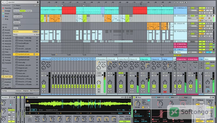Solo the 3 Snare-42 track in arrangement
The width and height of the screenshot is (217, 123).
pos(207,24)
